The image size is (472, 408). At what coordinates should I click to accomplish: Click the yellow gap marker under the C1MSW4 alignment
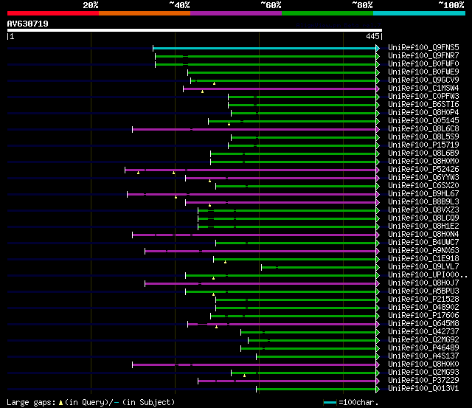(x=202, y=91)
